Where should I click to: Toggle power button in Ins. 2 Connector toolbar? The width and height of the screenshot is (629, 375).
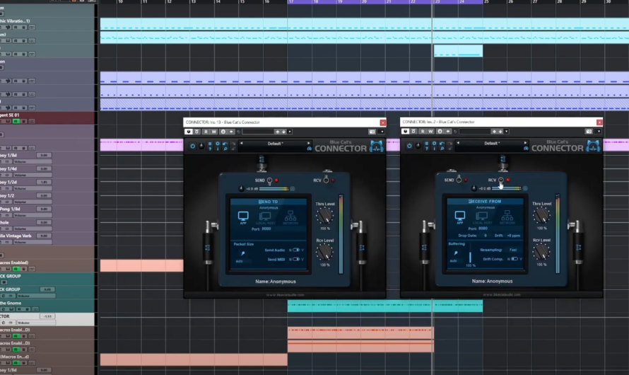click(409, 146)
